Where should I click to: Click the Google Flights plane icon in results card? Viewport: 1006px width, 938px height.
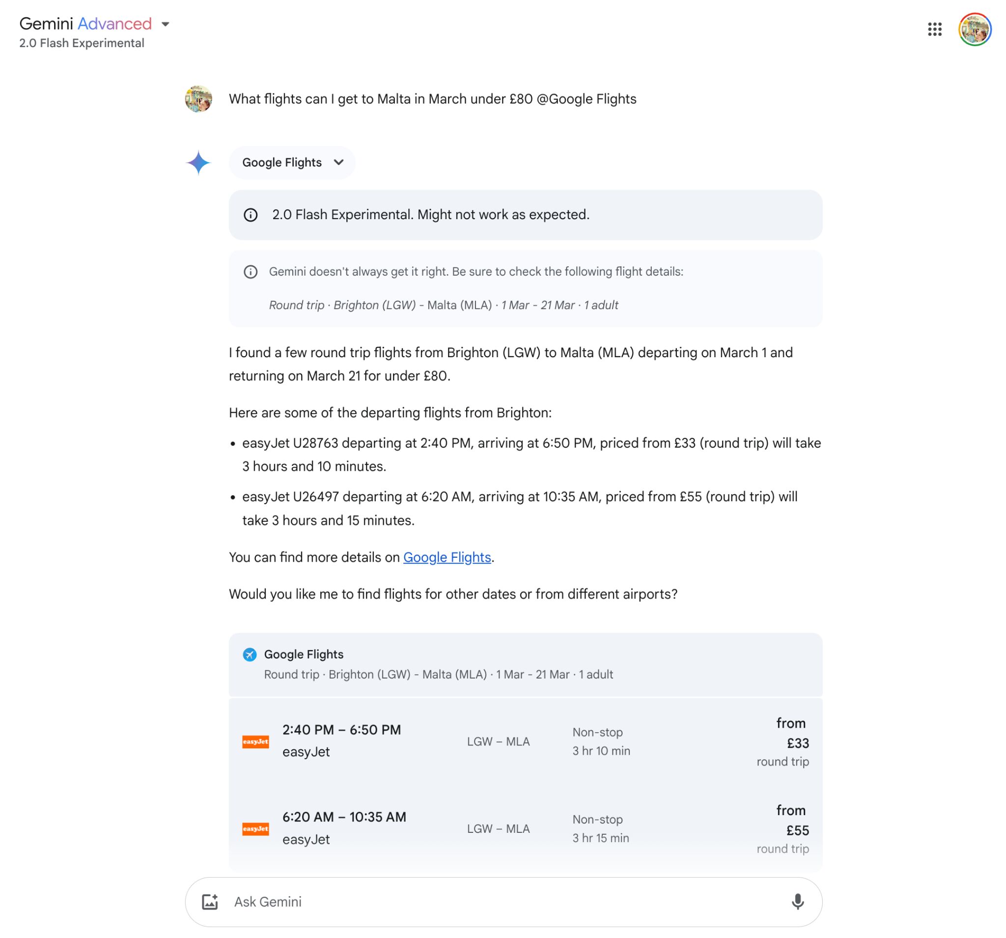(249, 654)
